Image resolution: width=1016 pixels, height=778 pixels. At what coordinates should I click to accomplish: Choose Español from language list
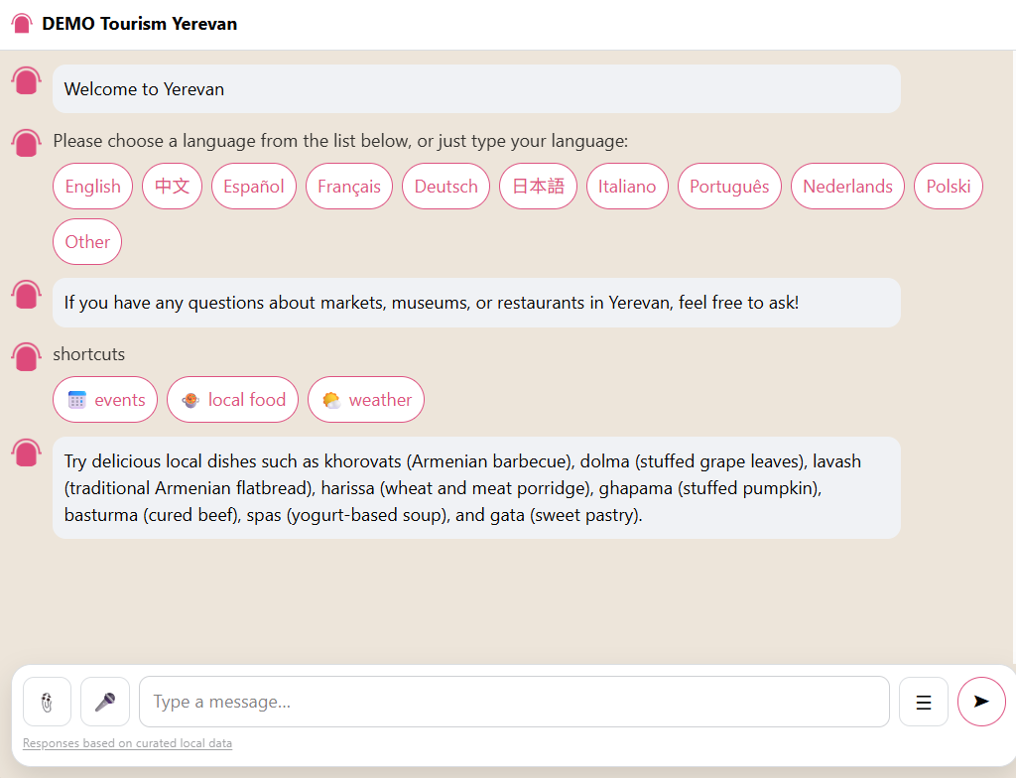tap(254, 187)
